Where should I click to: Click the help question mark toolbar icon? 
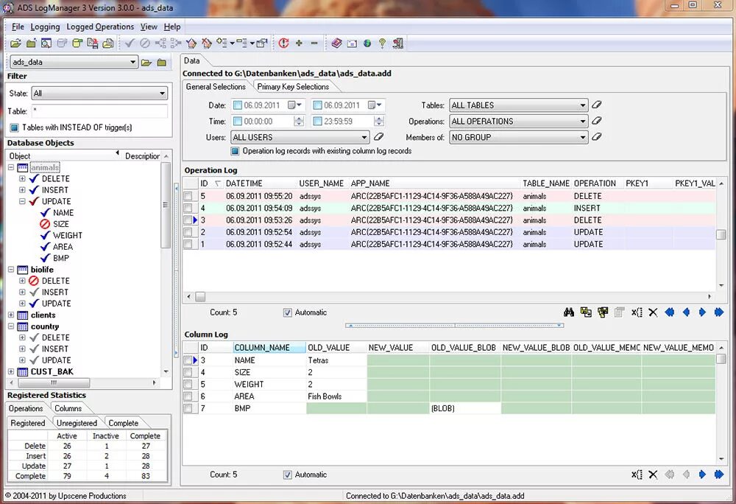[383, 43]
